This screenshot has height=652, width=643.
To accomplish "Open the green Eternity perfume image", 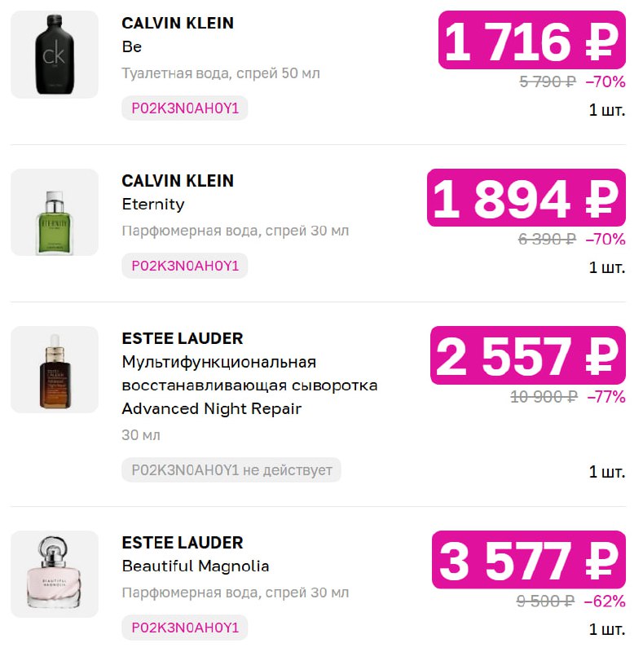I will [x=55, y=212].
